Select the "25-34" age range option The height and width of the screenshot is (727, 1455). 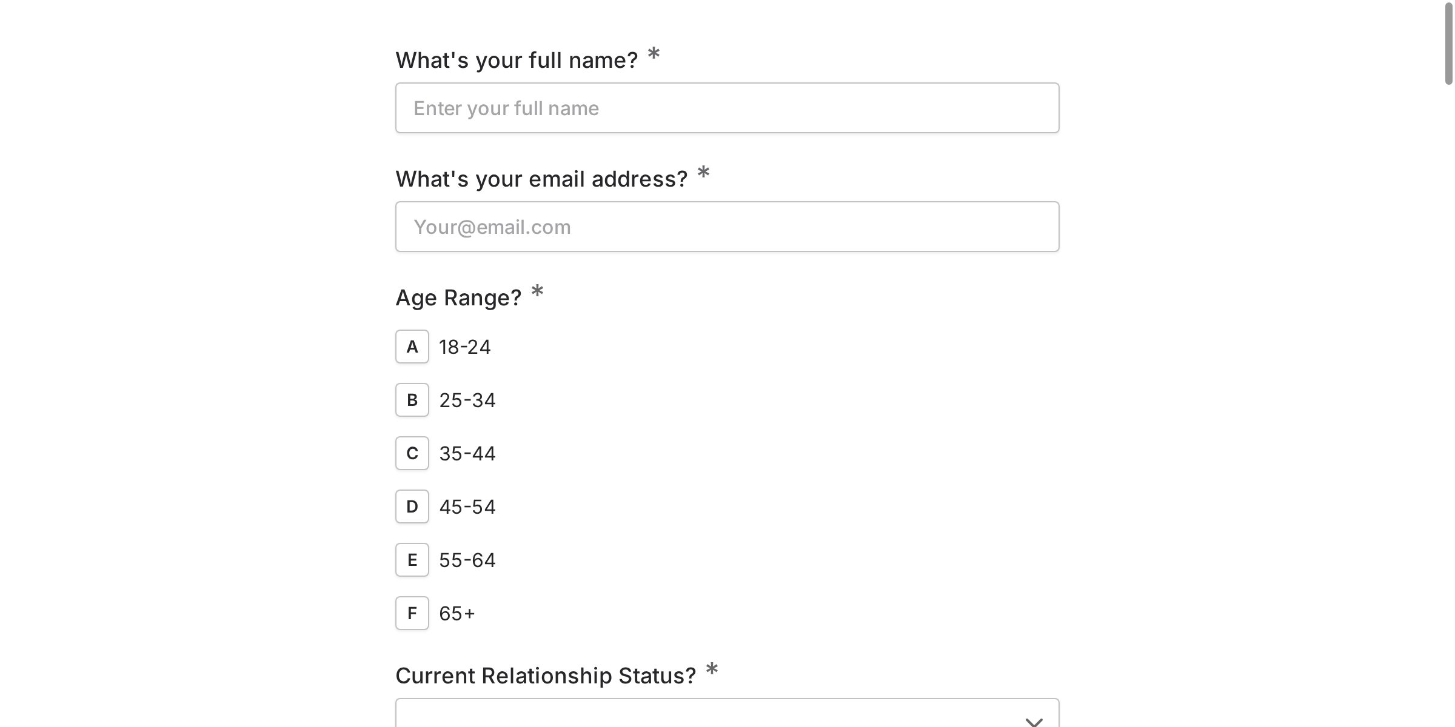[x=467, y=400]
